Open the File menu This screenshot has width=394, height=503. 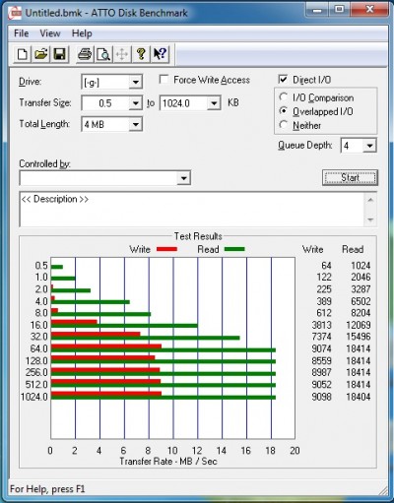click(22, 33)
